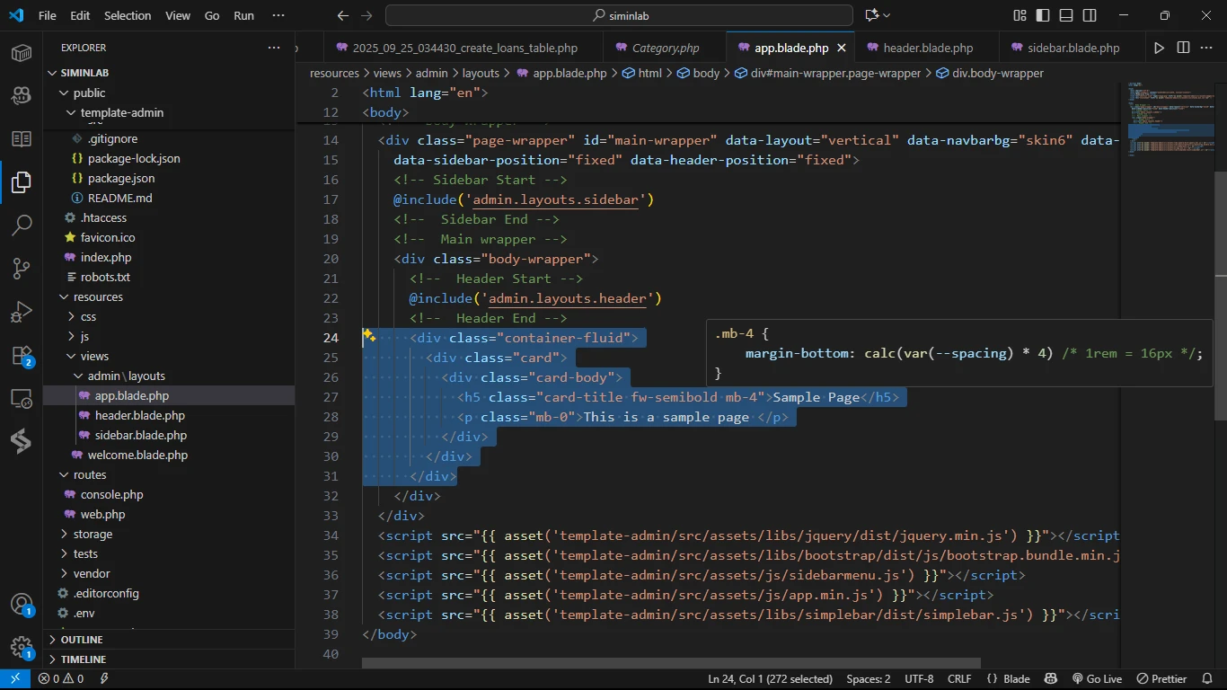Open the Selection menu
This screenshot has width=1227, height=690.
(128, 15)
